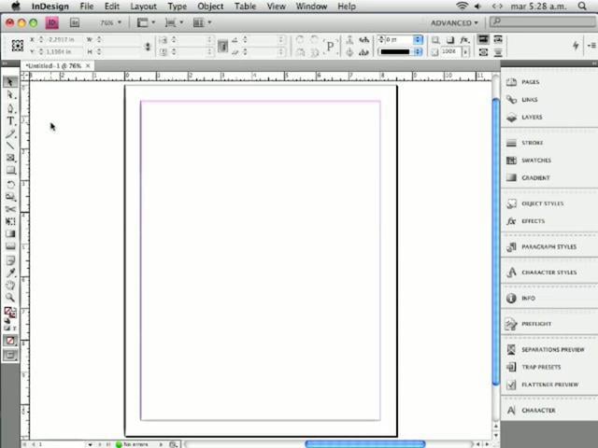598x448 pixels.
Task: Click the Go to Bridge icon
Action: pos(75,22)
